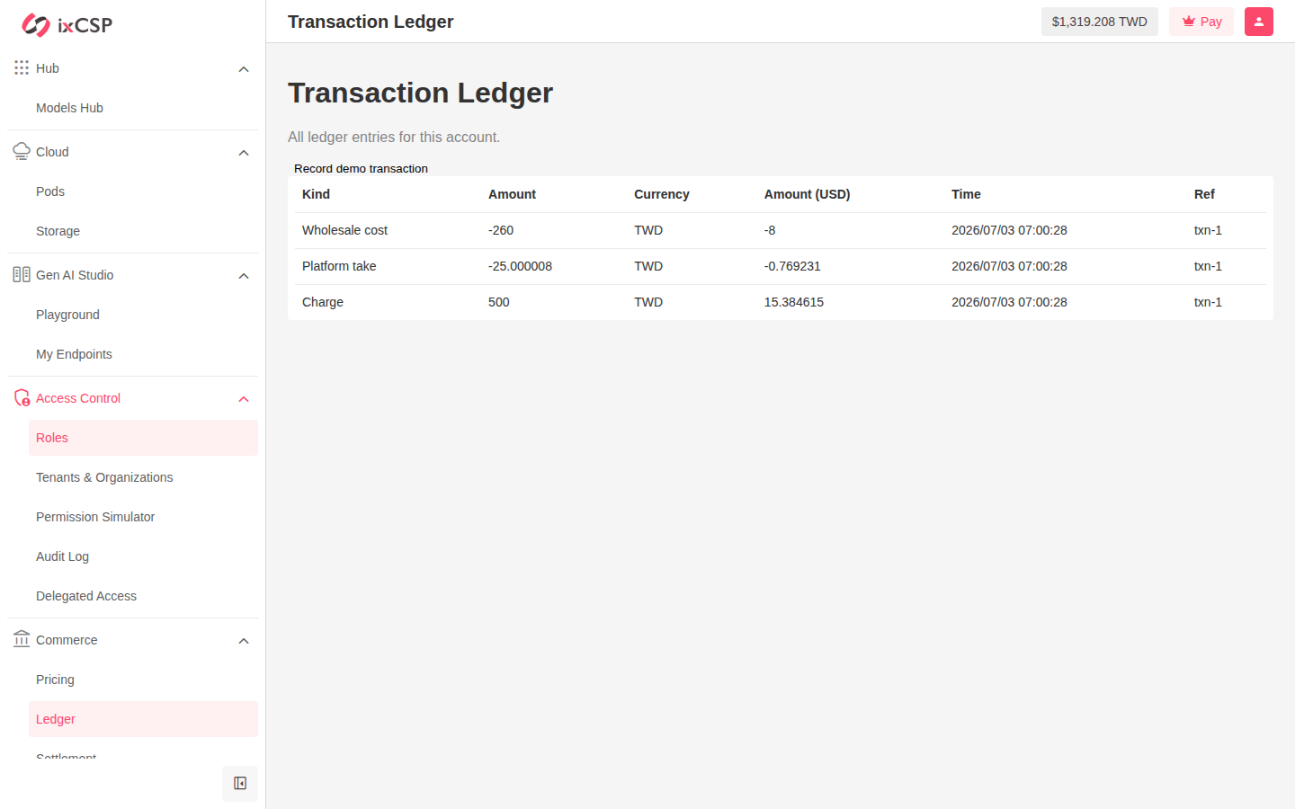Viewport: 1295px width, 809px height.
Task: View the Audit Log
Action: click(143, 556)
